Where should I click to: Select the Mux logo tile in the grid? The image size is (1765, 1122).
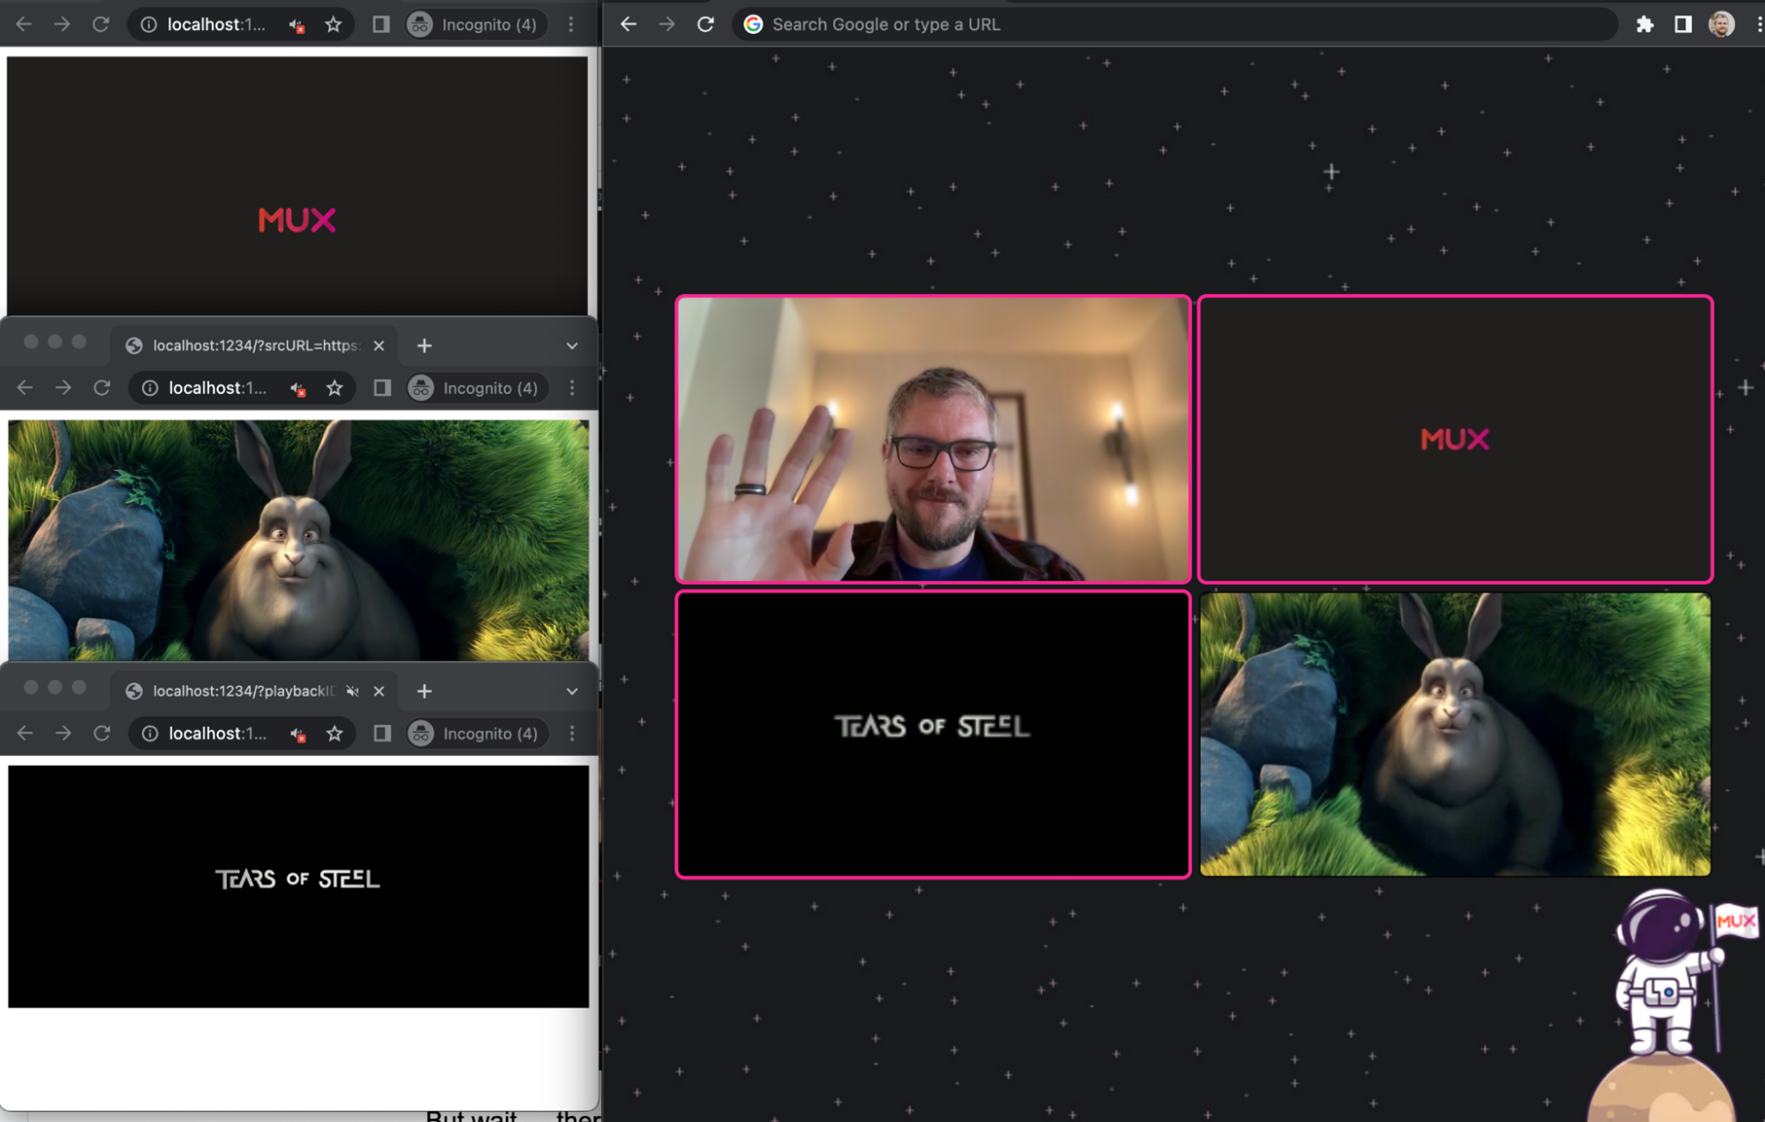pyautogui.click(x=1455, y=440)
